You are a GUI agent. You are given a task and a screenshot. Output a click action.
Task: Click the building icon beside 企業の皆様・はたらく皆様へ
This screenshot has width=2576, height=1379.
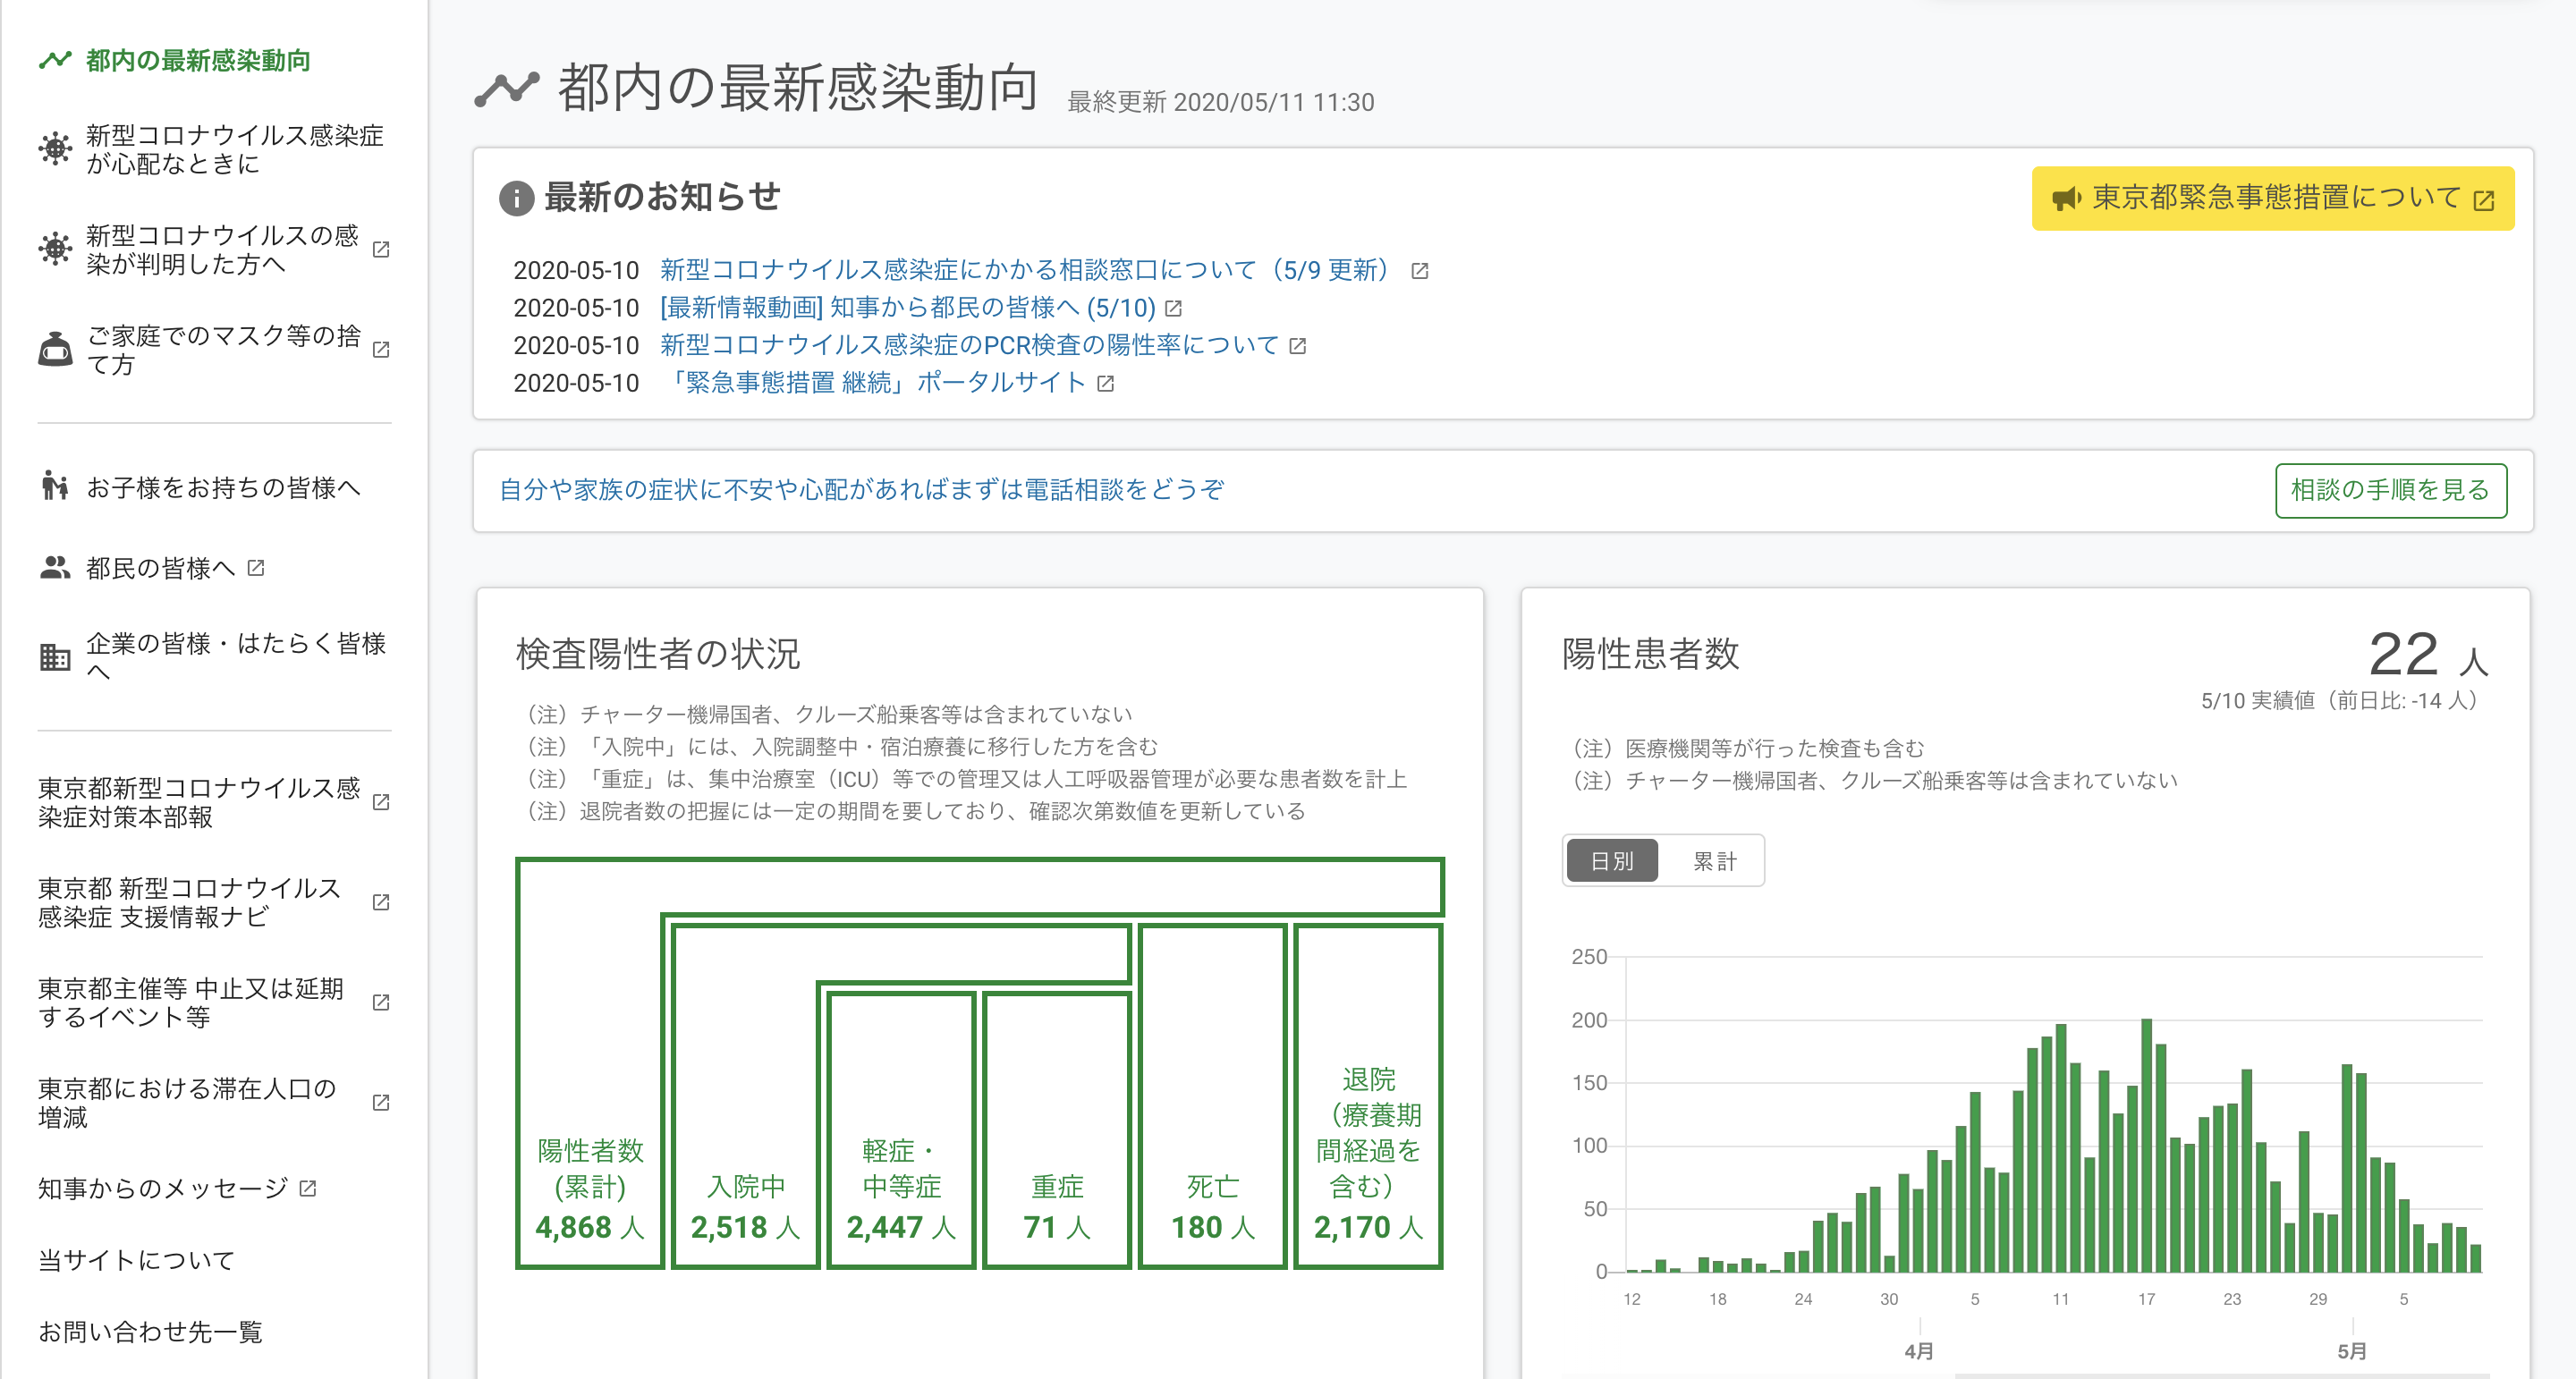coord(55,657)
